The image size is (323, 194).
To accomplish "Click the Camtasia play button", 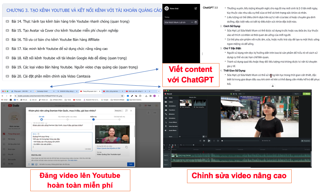I will [x=209, y=141].
